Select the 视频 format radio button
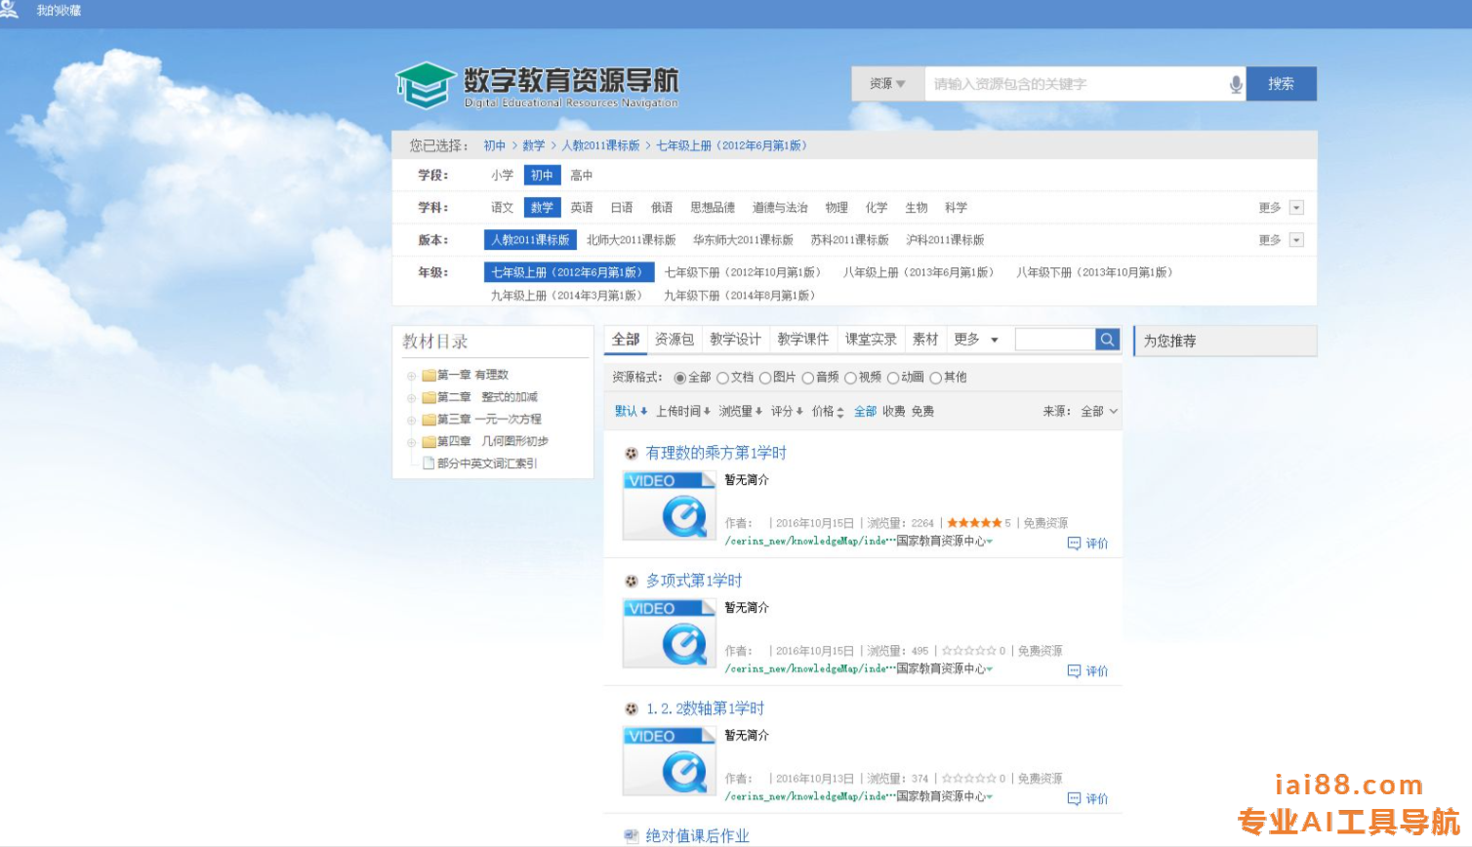Screen dimensions: 1472x847 (x=850, y=378)
